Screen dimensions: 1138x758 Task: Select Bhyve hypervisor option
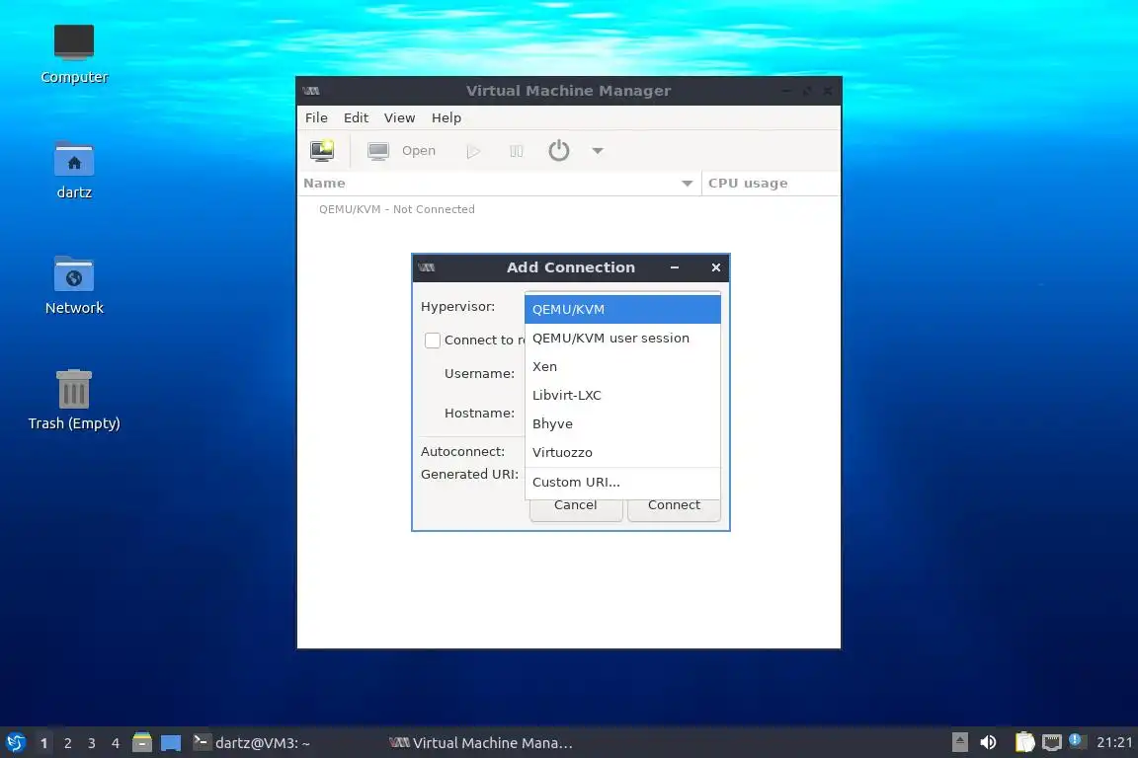click(x=622, y=423)
